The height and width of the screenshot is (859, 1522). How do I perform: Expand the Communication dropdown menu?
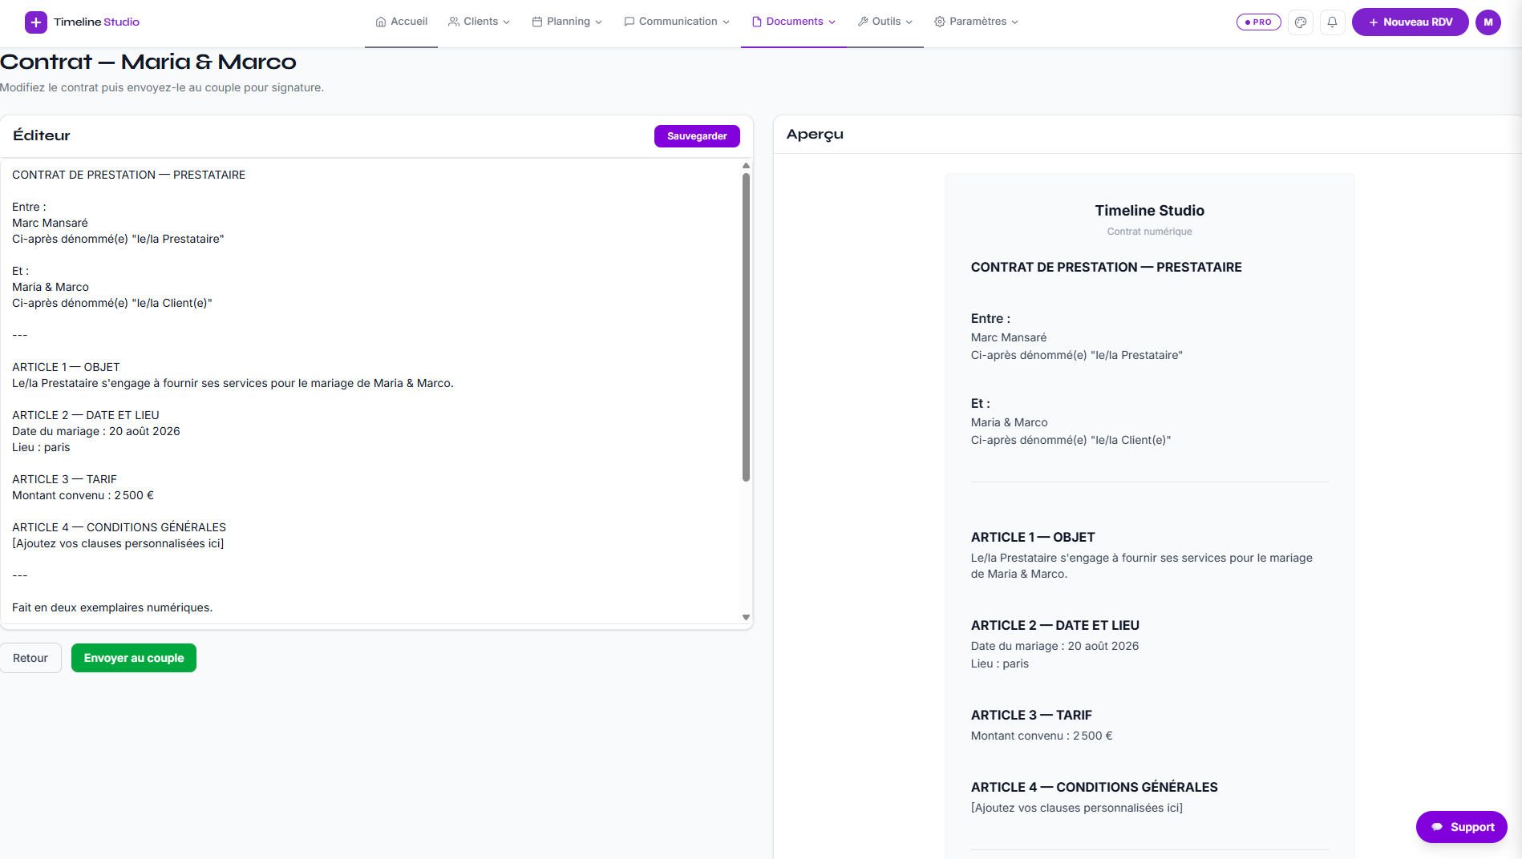point(677,22)
